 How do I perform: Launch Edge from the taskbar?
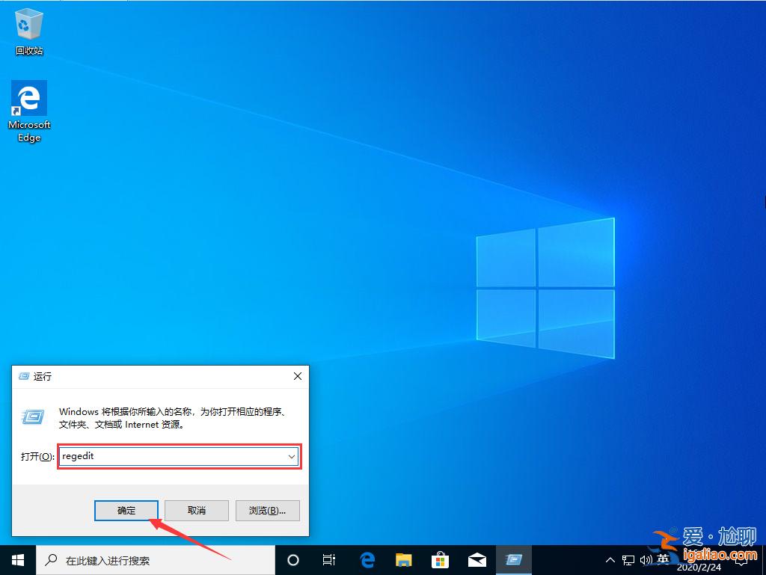367,559
